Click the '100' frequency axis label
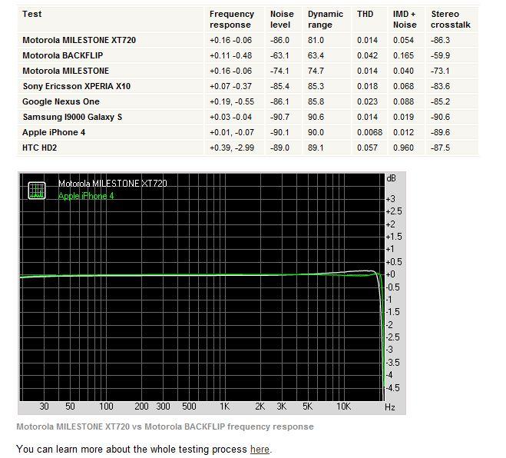The width and height of the screenshot is (506, 458). click(106, 407)
